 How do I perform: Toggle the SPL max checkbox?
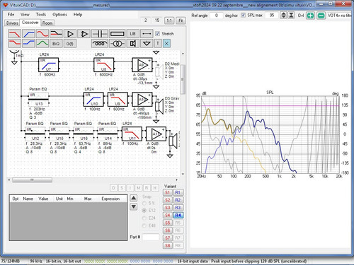click(x=243, y=15)
